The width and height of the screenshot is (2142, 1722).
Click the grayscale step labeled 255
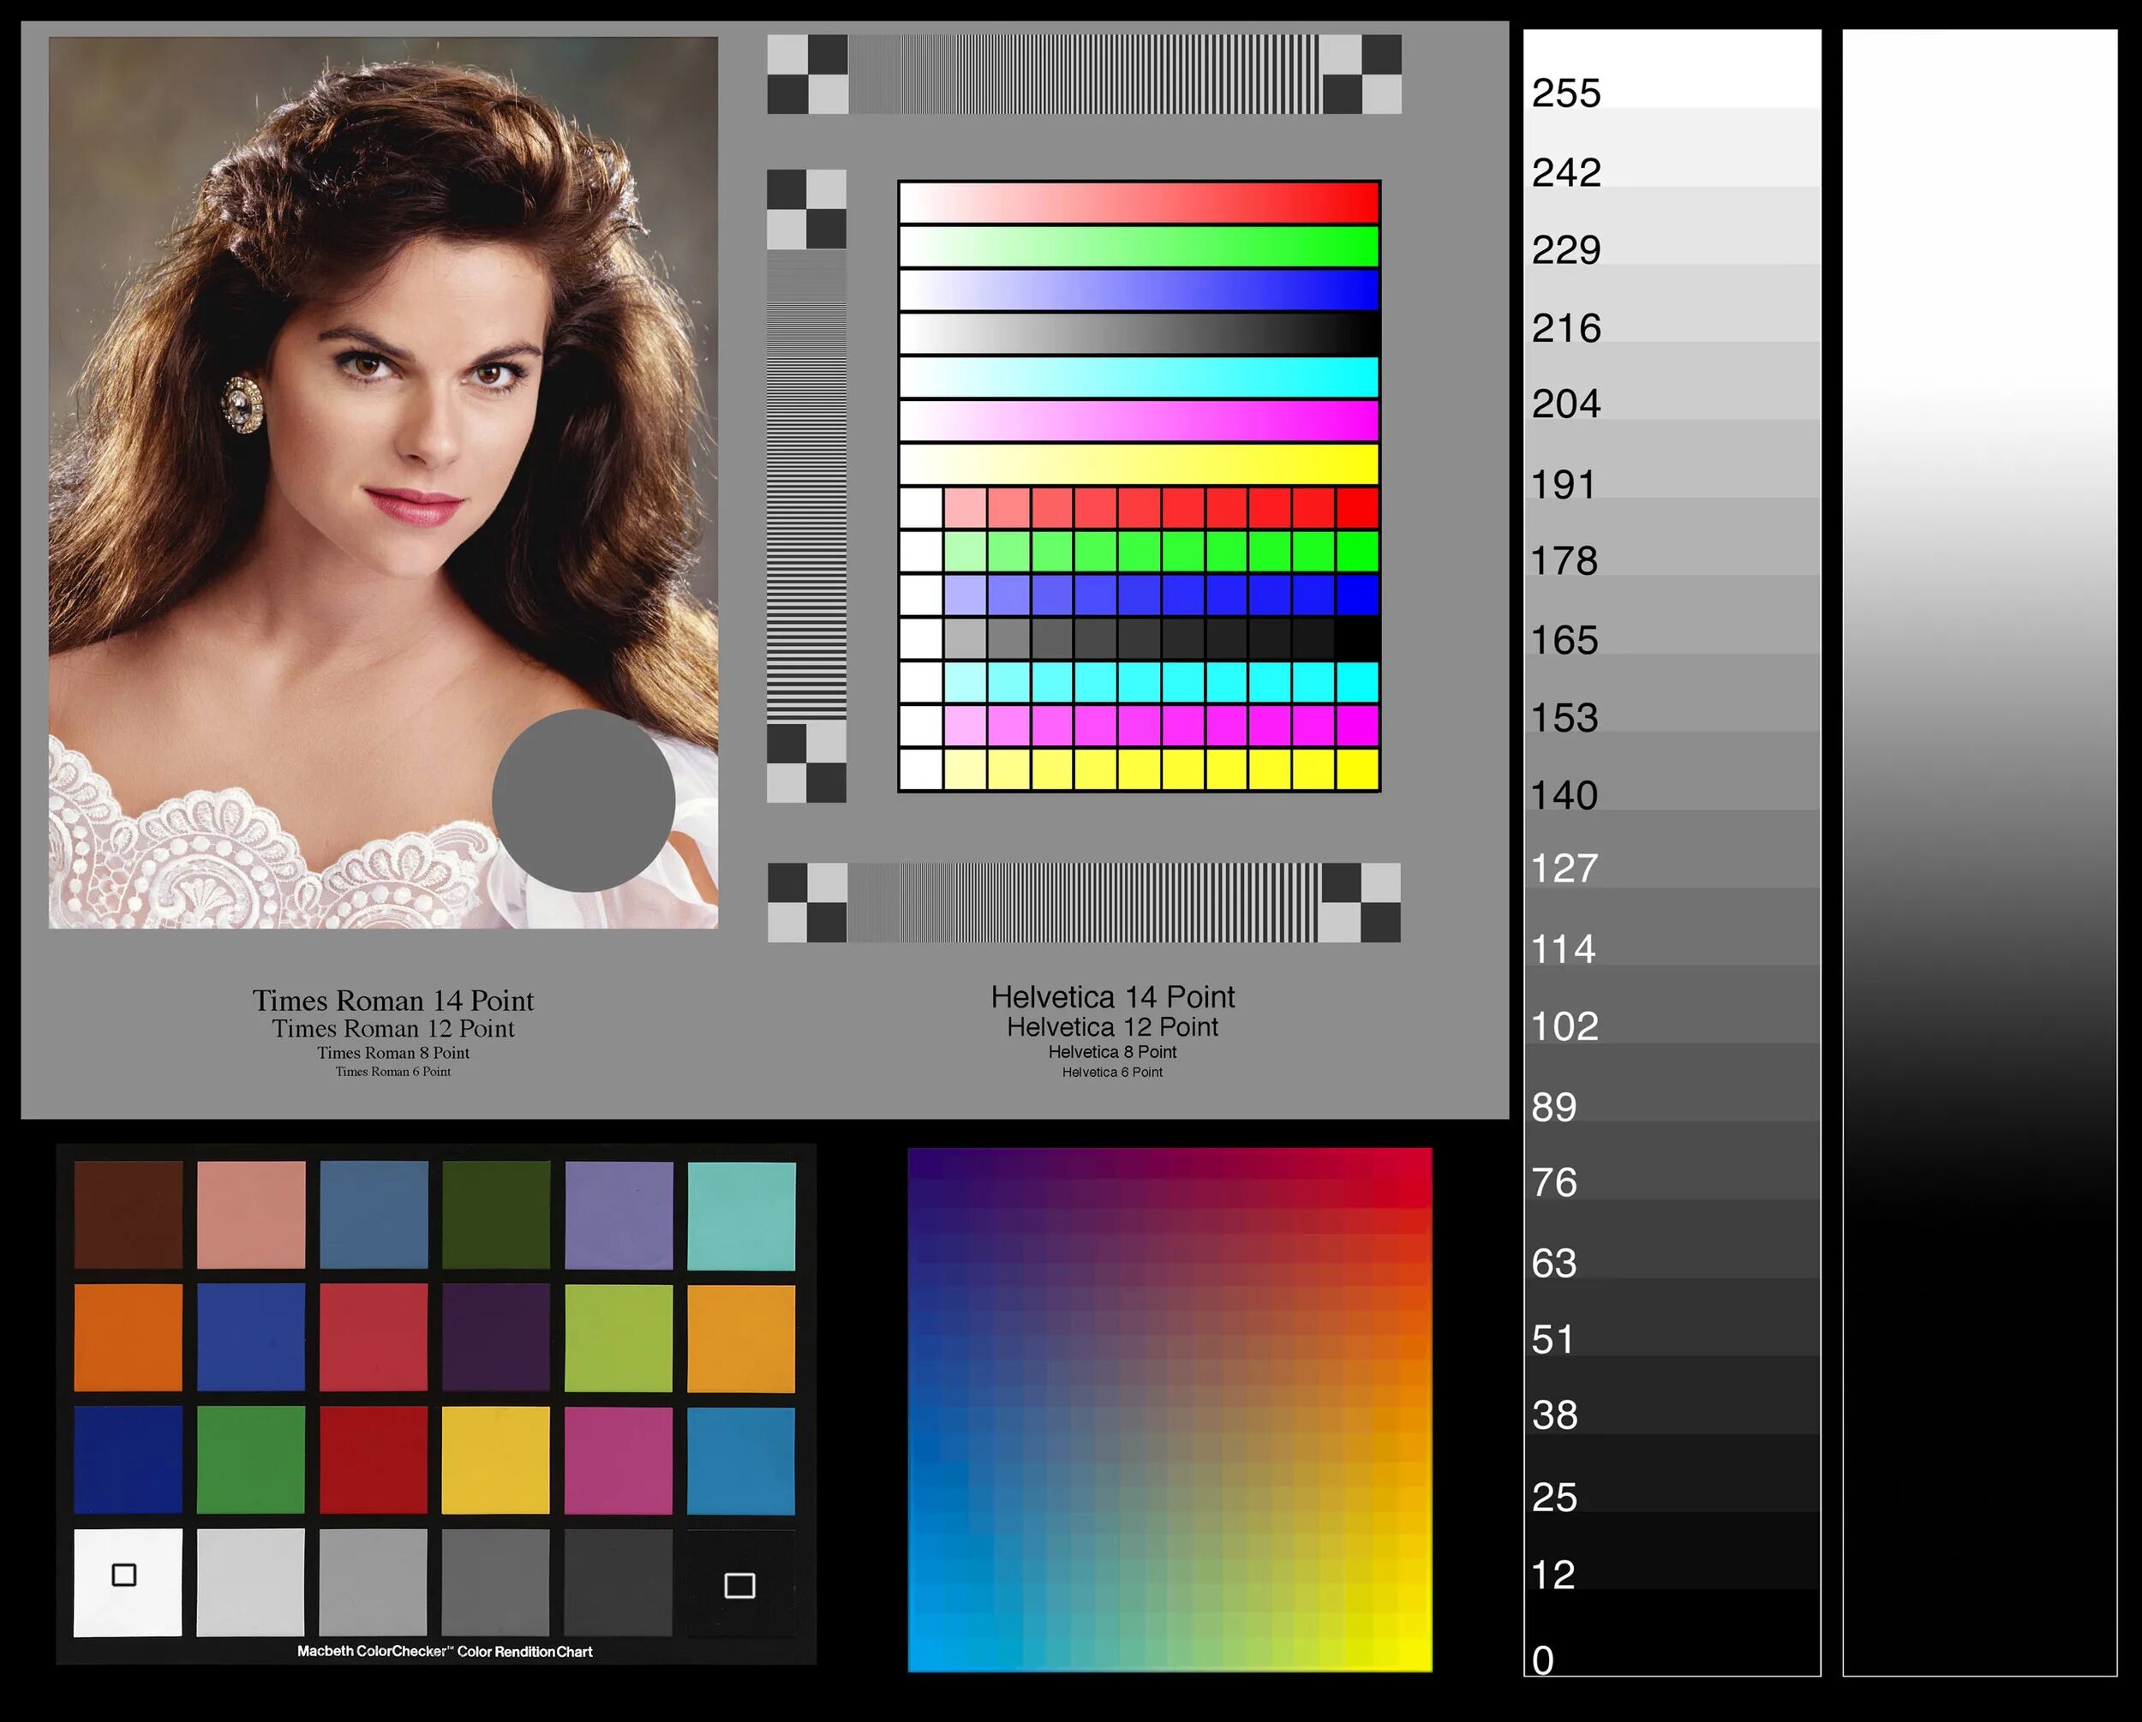click(x=1672, y=69)
